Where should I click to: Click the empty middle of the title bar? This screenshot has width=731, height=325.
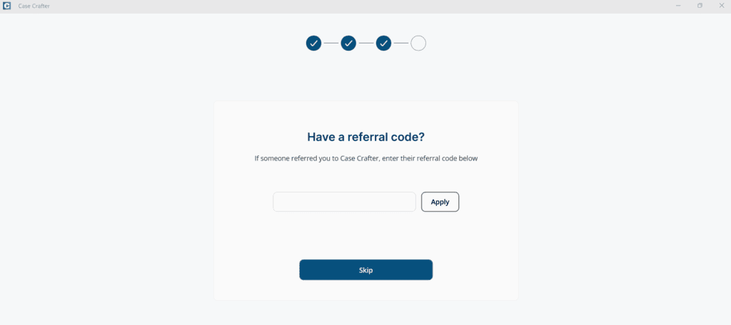pos(357,6)
